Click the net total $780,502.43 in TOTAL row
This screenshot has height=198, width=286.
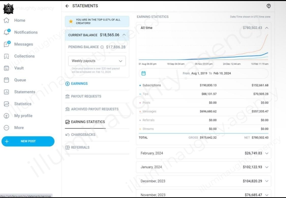coord(260,138)
